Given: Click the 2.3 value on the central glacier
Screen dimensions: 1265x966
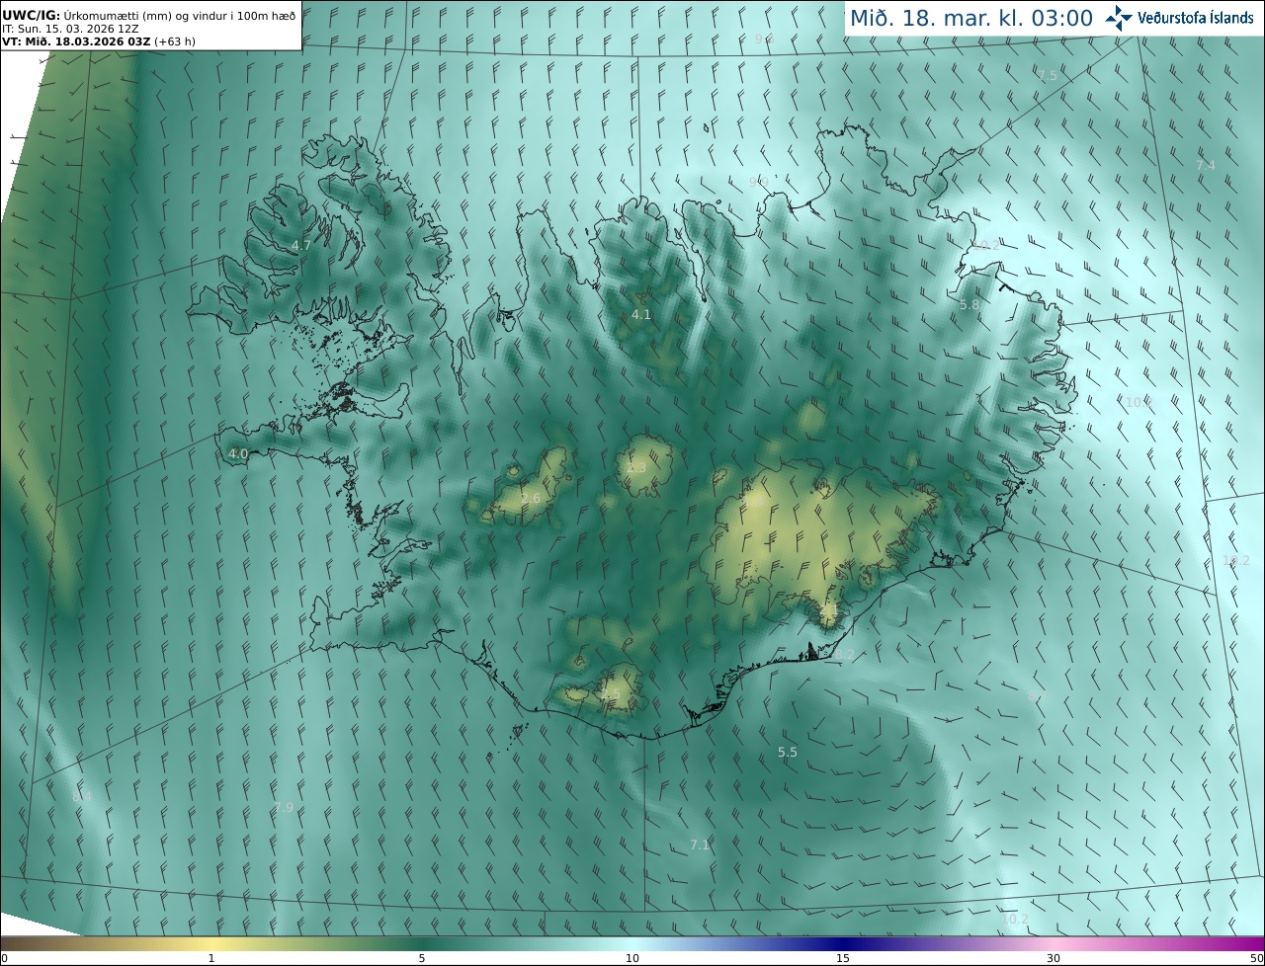Looking at the screenshot, I should [635, 467].
